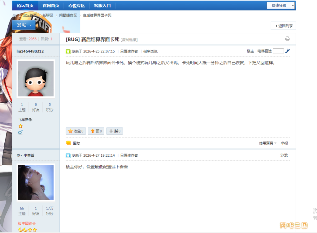Image resolution: width=317 pixels, height=233 pixels.
Task: Click liu1464480312's 主题 count 1
Action: coord(22,104)
